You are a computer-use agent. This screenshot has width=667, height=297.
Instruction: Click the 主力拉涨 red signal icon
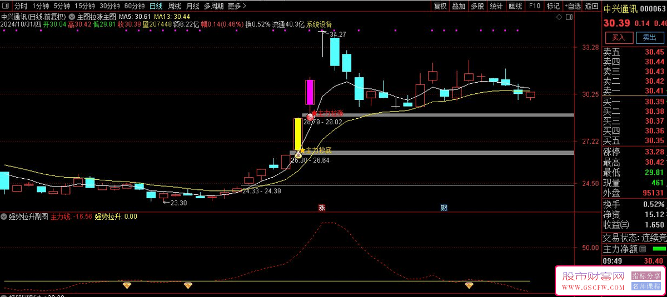(x=310, y=116)
